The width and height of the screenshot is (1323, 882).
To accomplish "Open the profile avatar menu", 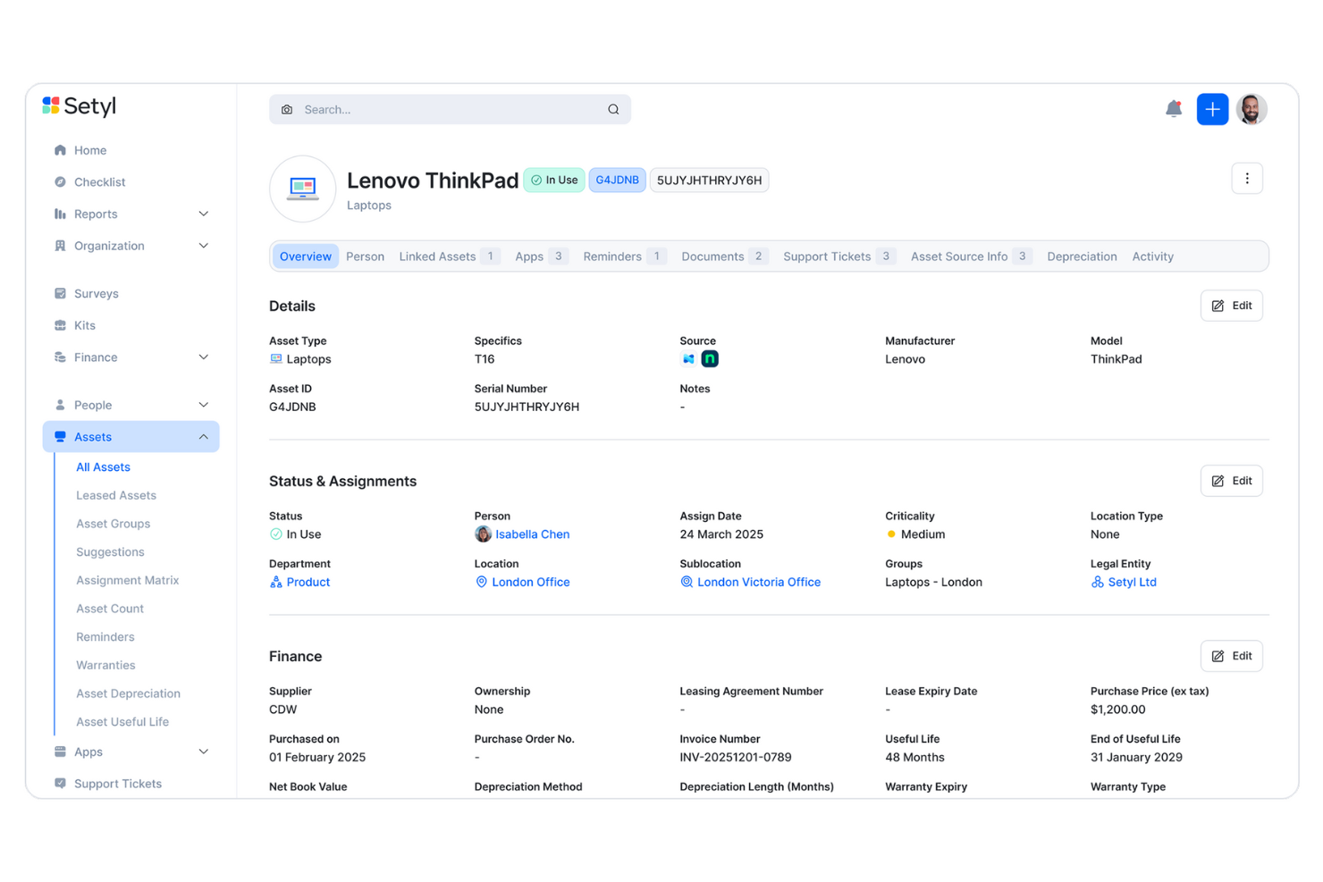I will click(x=1251, y=108).
